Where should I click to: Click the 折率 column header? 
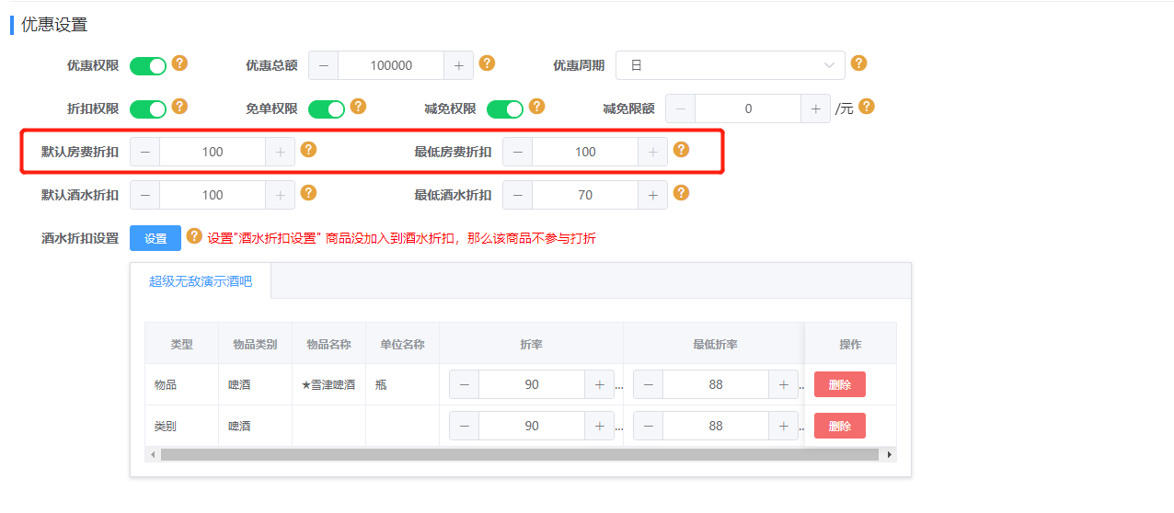coord(531,344)
